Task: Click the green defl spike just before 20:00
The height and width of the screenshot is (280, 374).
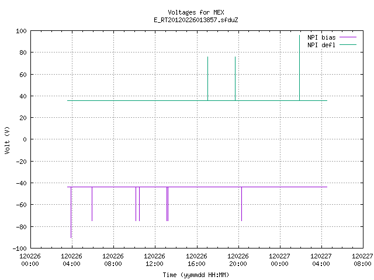Action: point(235,79)
